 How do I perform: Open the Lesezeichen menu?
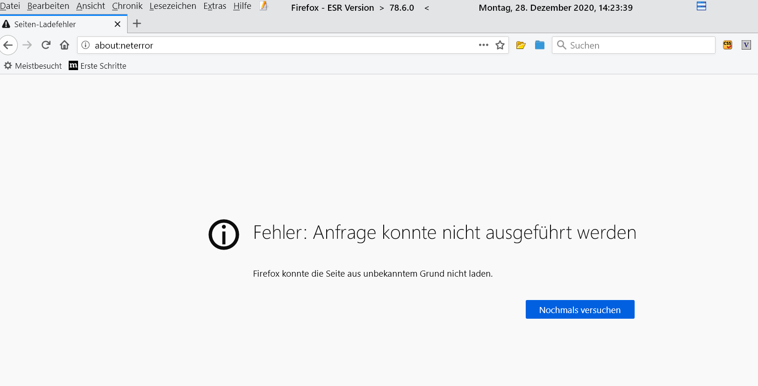172,6
